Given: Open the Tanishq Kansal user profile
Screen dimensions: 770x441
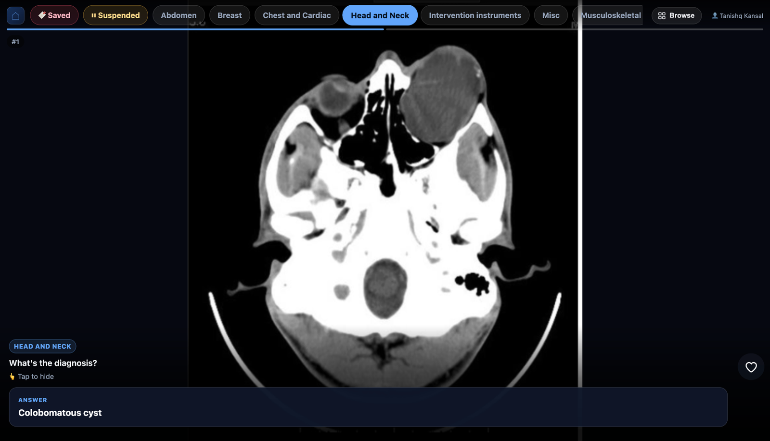Looking at the screenshot, I should 737,16.
